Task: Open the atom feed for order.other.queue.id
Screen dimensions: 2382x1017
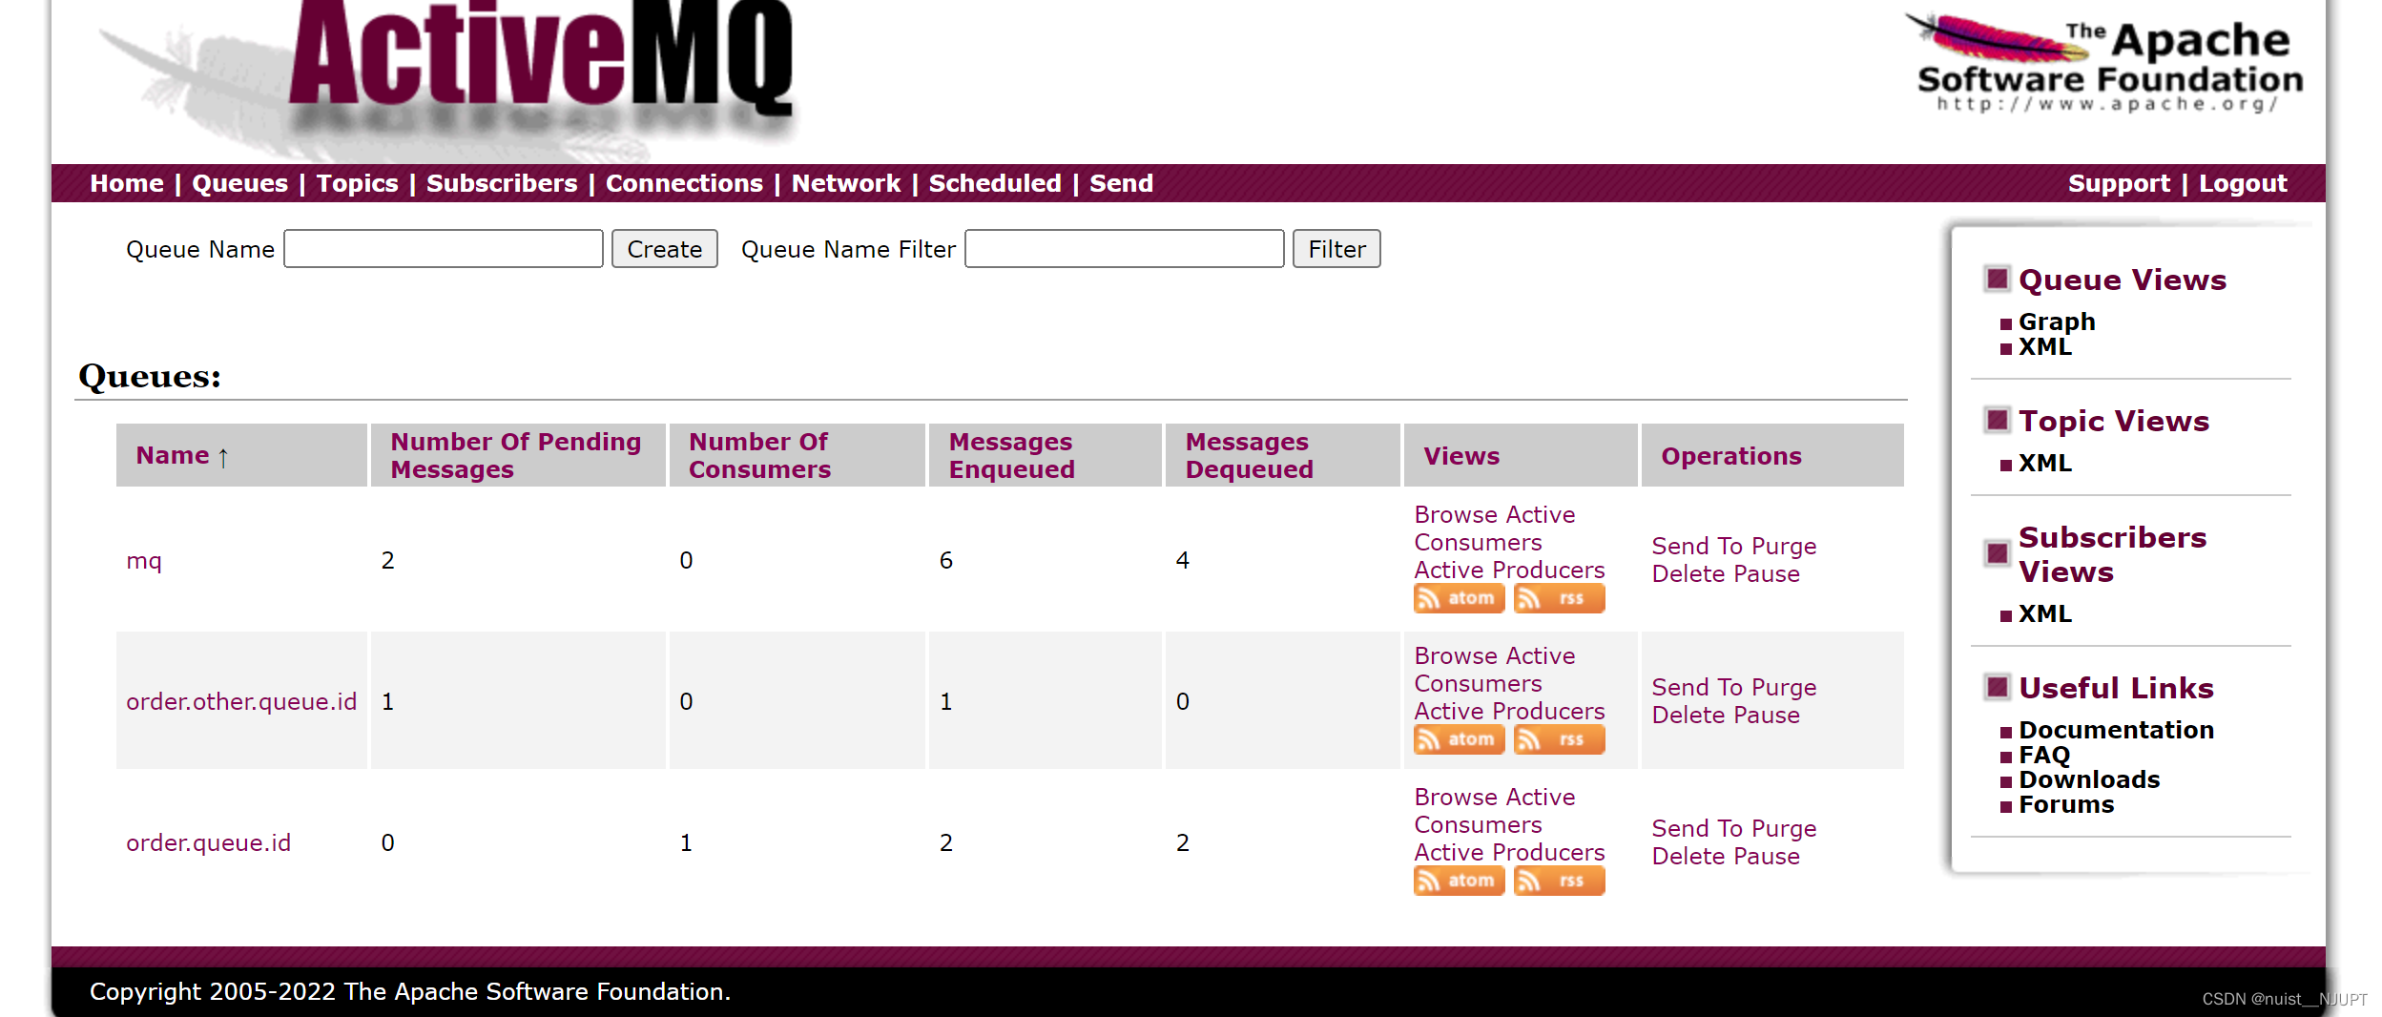Action: (x=1459, y=739)
